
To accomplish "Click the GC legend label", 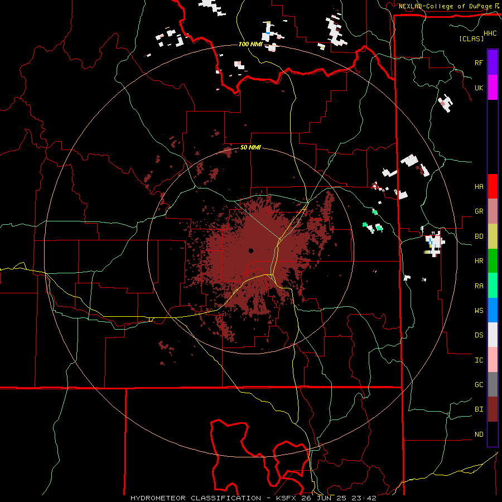I will [x=479, y=384].
